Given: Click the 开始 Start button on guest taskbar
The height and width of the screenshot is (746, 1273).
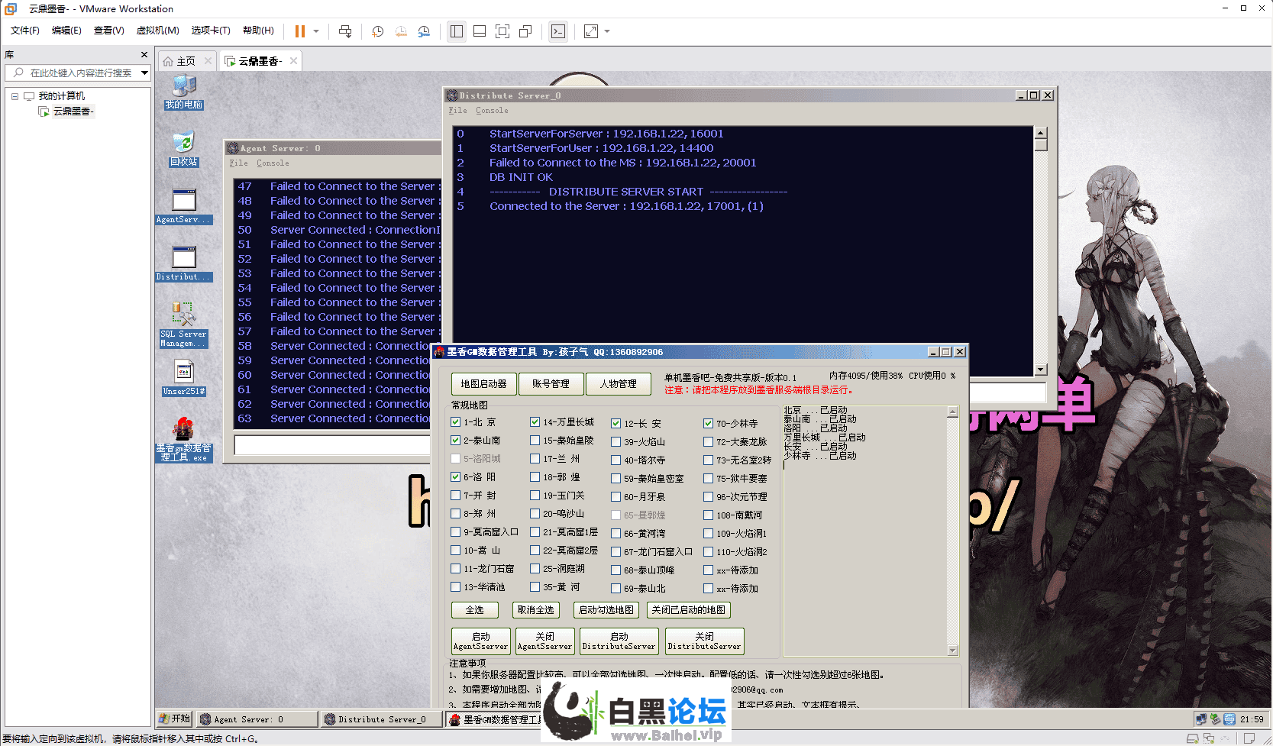Looking at the screenshot, I should tap(175, 719).
